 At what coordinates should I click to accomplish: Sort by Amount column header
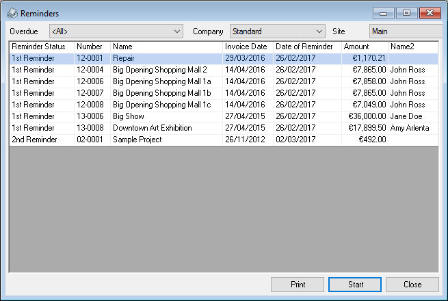coord(364,47)
